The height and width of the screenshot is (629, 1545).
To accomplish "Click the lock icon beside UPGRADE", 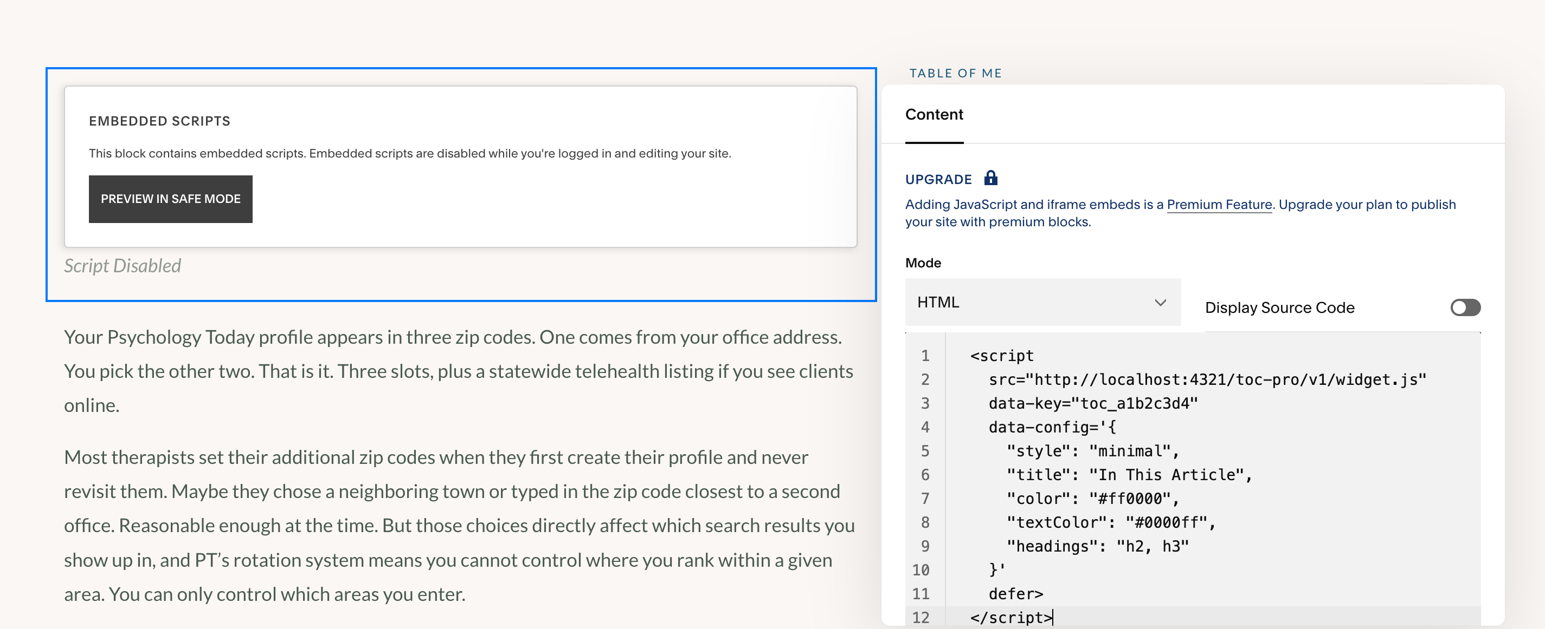I will click(x=991, y=178).
